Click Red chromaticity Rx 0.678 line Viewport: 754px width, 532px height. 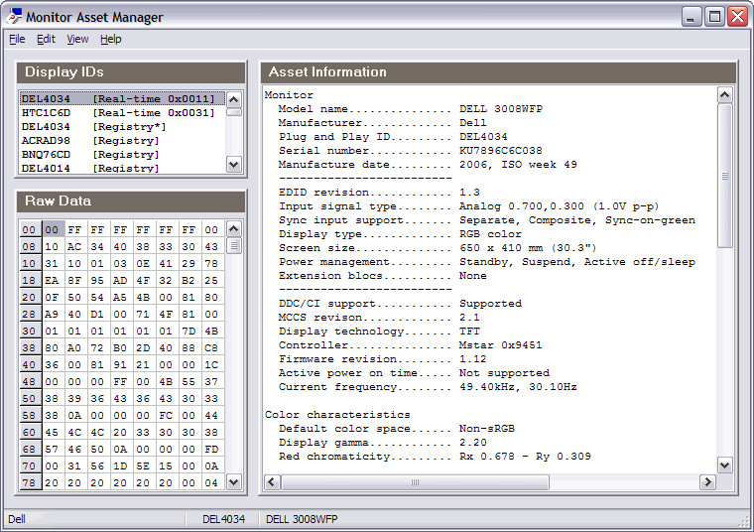point(435,456)
